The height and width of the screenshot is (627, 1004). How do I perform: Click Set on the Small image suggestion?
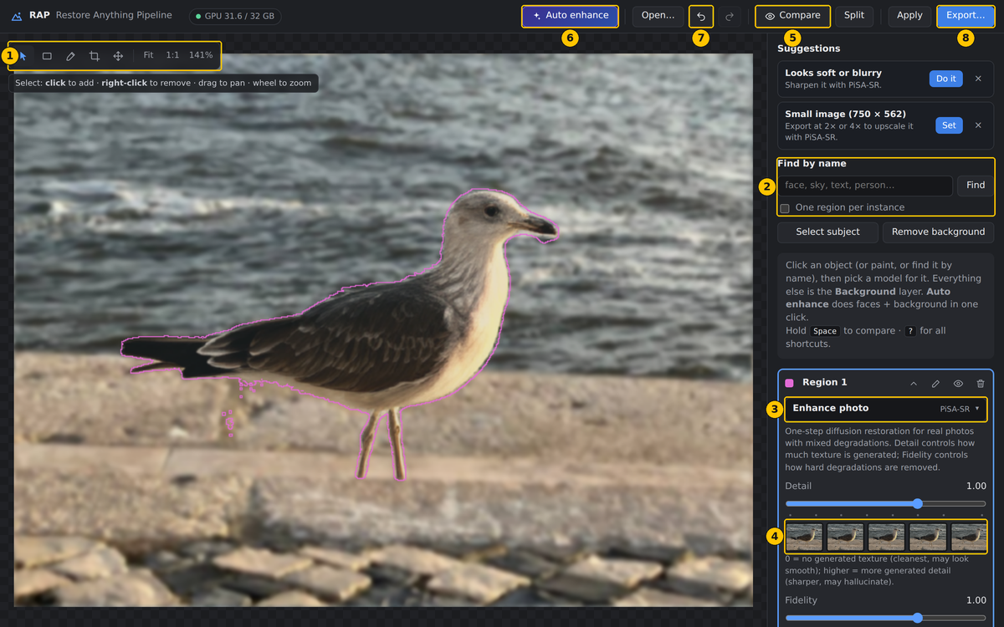(x=949, y=125)
